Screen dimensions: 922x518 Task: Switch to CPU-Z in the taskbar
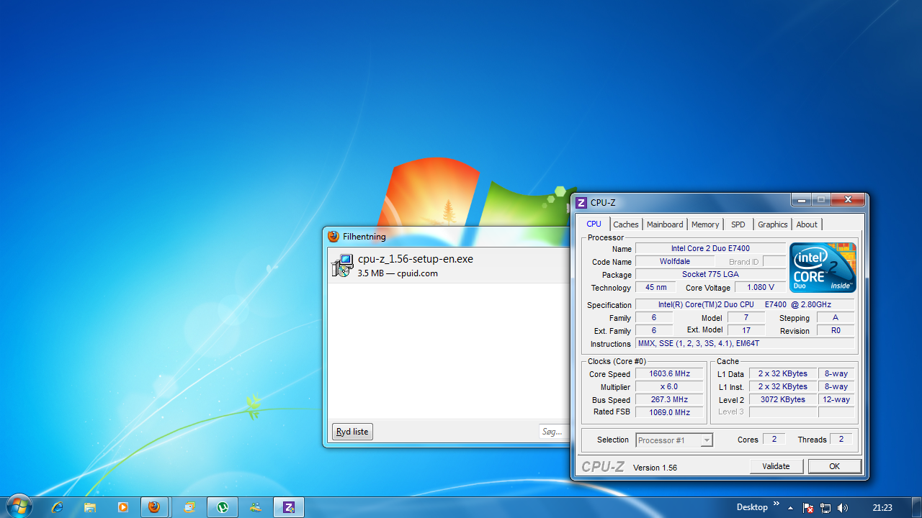[289, 507]
